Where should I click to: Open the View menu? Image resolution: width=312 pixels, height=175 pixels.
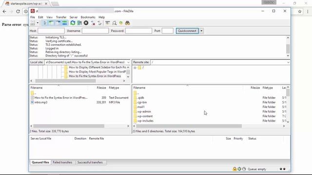point(49,17)
